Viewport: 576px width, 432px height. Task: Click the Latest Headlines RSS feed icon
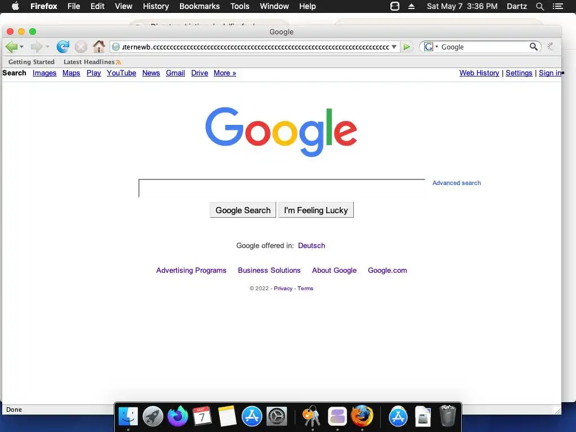click(118, 62)
